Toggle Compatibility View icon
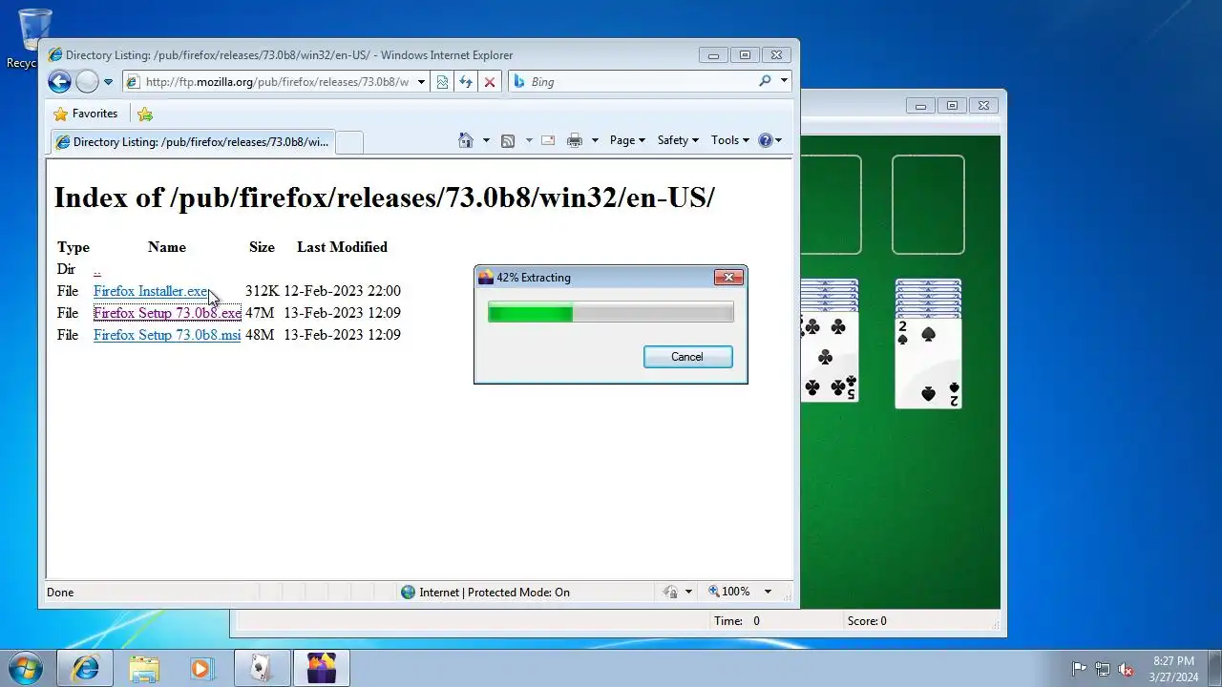Screen dimensions: 1222x687 coord(442,82)
